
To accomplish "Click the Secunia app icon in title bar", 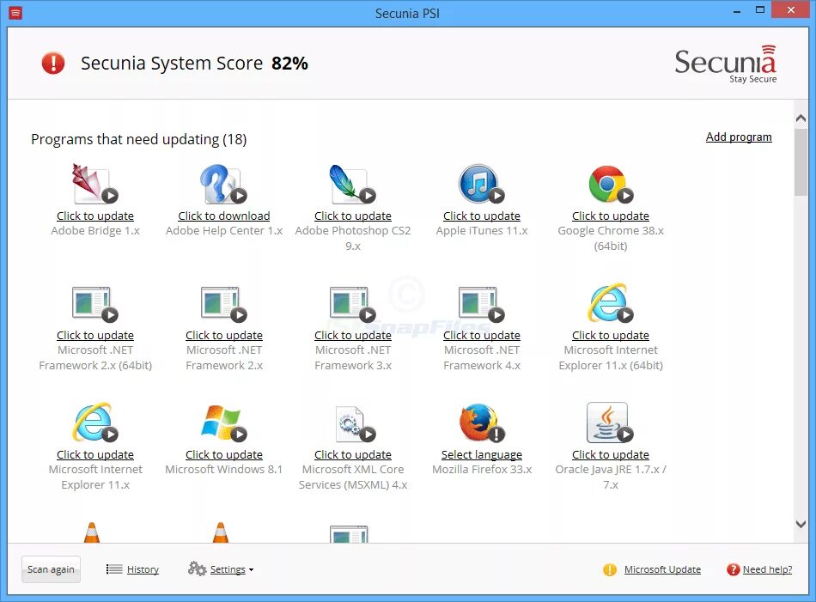I will 15,13.
